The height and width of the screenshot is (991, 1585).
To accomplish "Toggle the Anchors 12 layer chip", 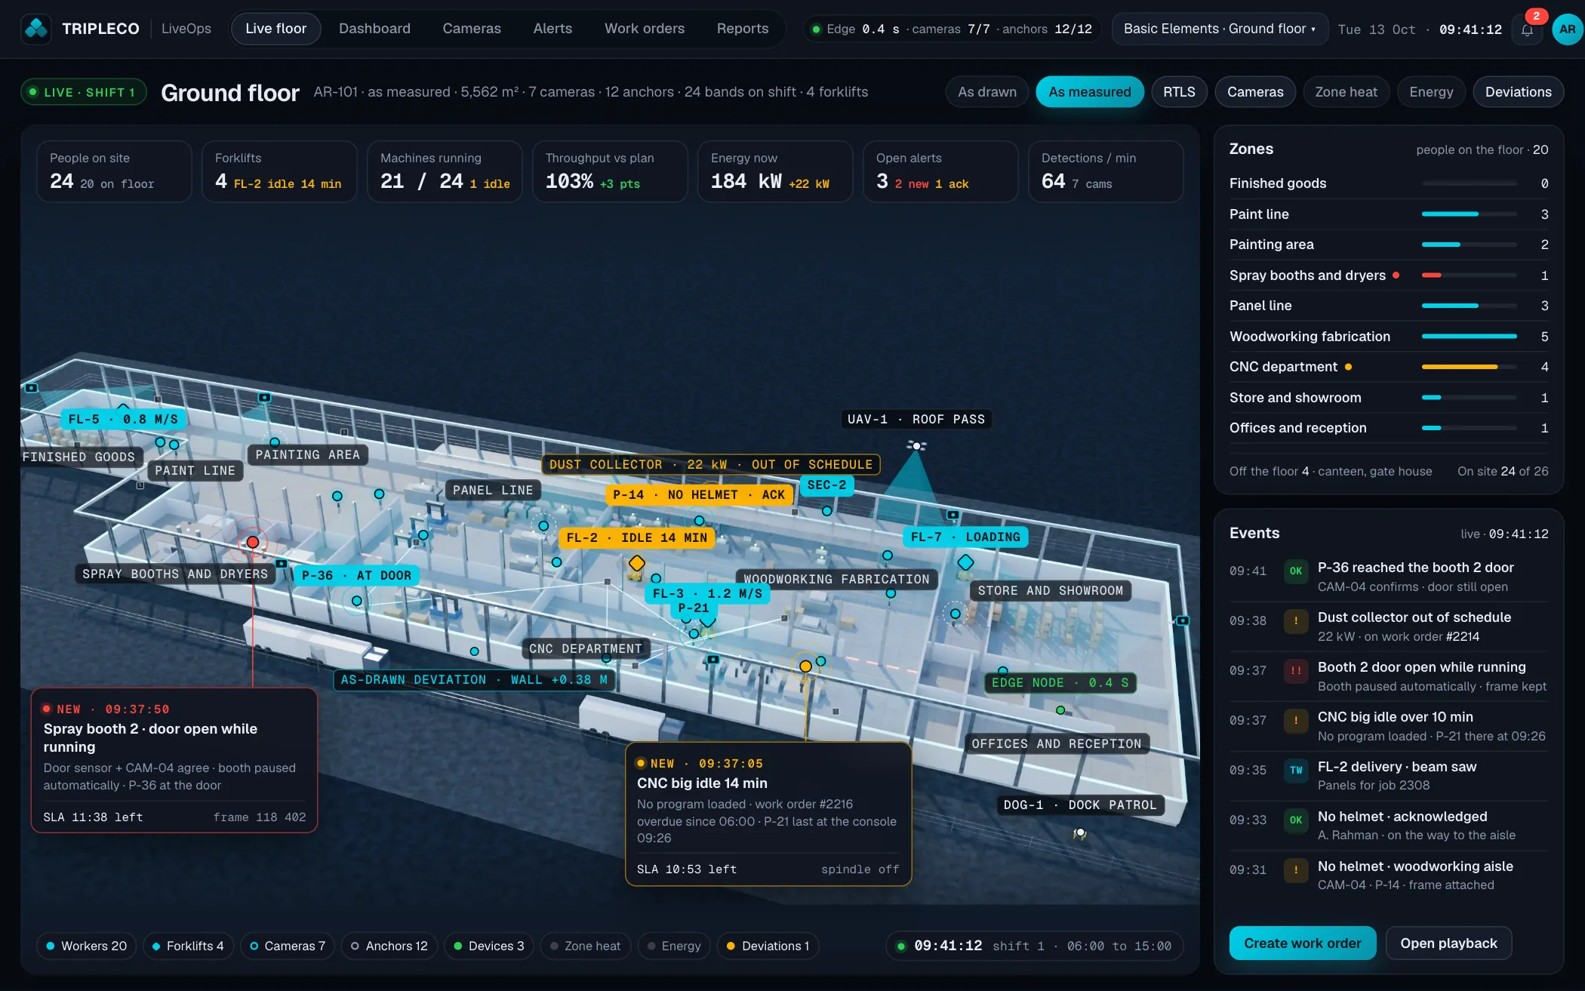I will [389, 946].
